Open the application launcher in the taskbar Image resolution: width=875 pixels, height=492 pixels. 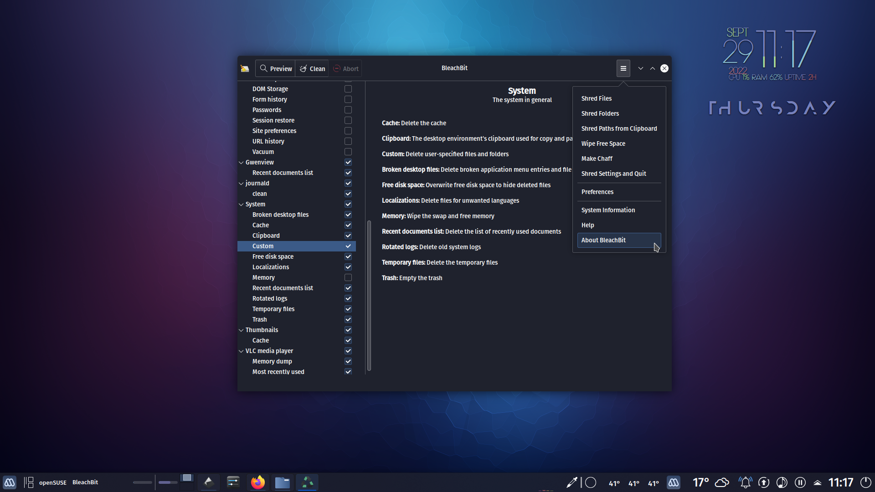(10, 482)
